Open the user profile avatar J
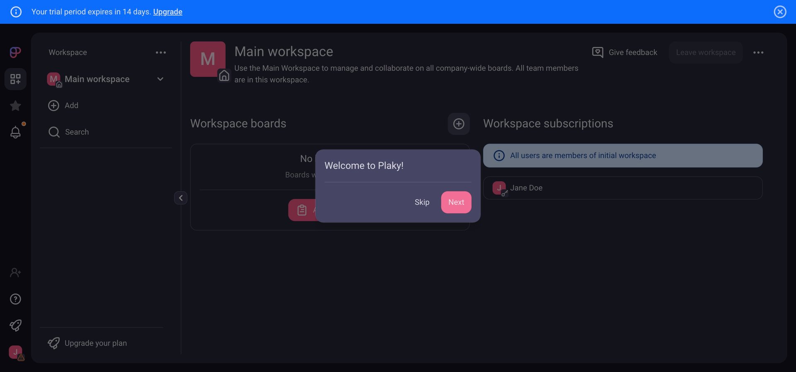Image resolution: width=796 pixels, height=372 pixels. (x=15, y=352)
